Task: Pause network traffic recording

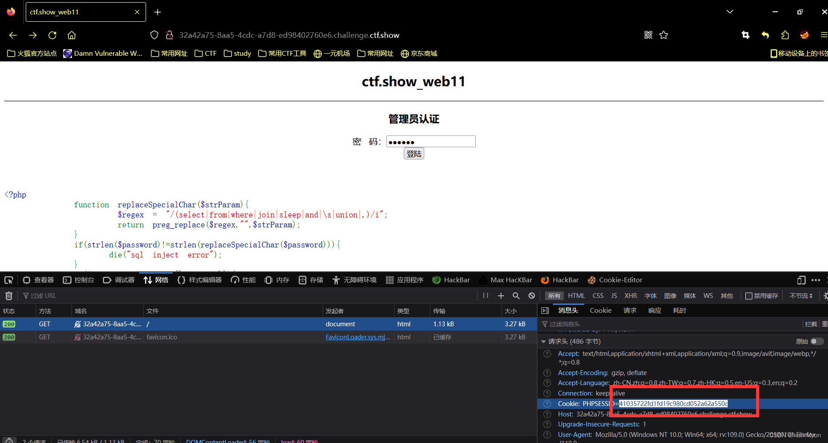Action: point(485,295)
